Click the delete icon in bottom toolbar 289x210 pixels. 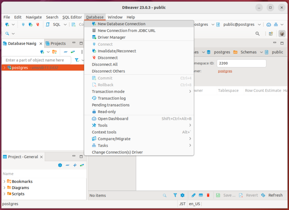[208, 195]
